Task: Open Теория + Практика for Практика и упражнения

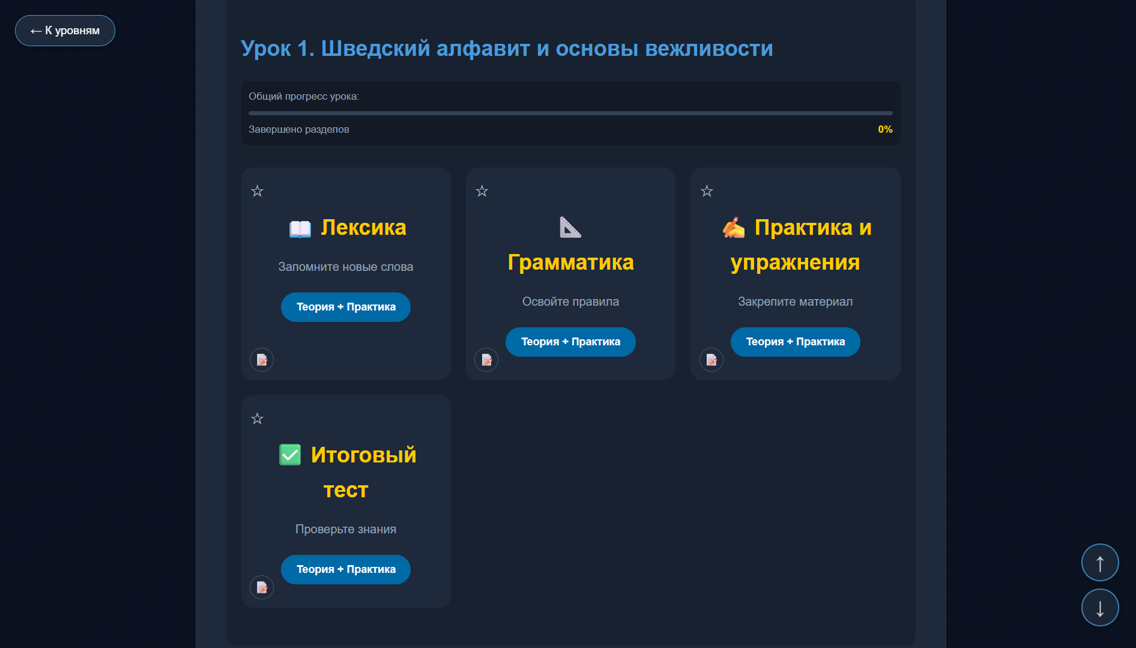Action: click(x=795, y=342)
